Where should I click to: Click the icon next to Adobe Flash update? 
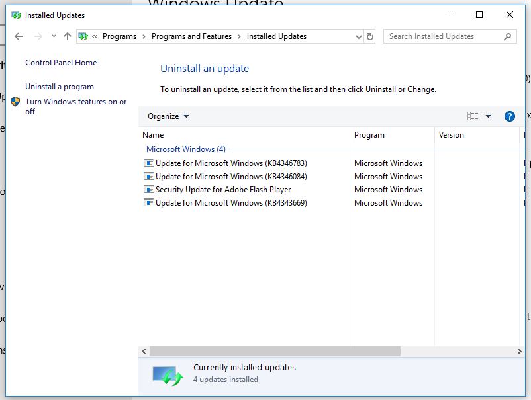click(x=149, y=189)
